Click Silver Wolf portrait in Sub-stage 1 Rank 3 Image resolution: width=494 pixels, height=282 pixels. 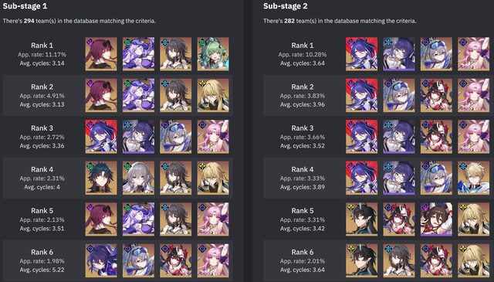(x=175, y=137)
